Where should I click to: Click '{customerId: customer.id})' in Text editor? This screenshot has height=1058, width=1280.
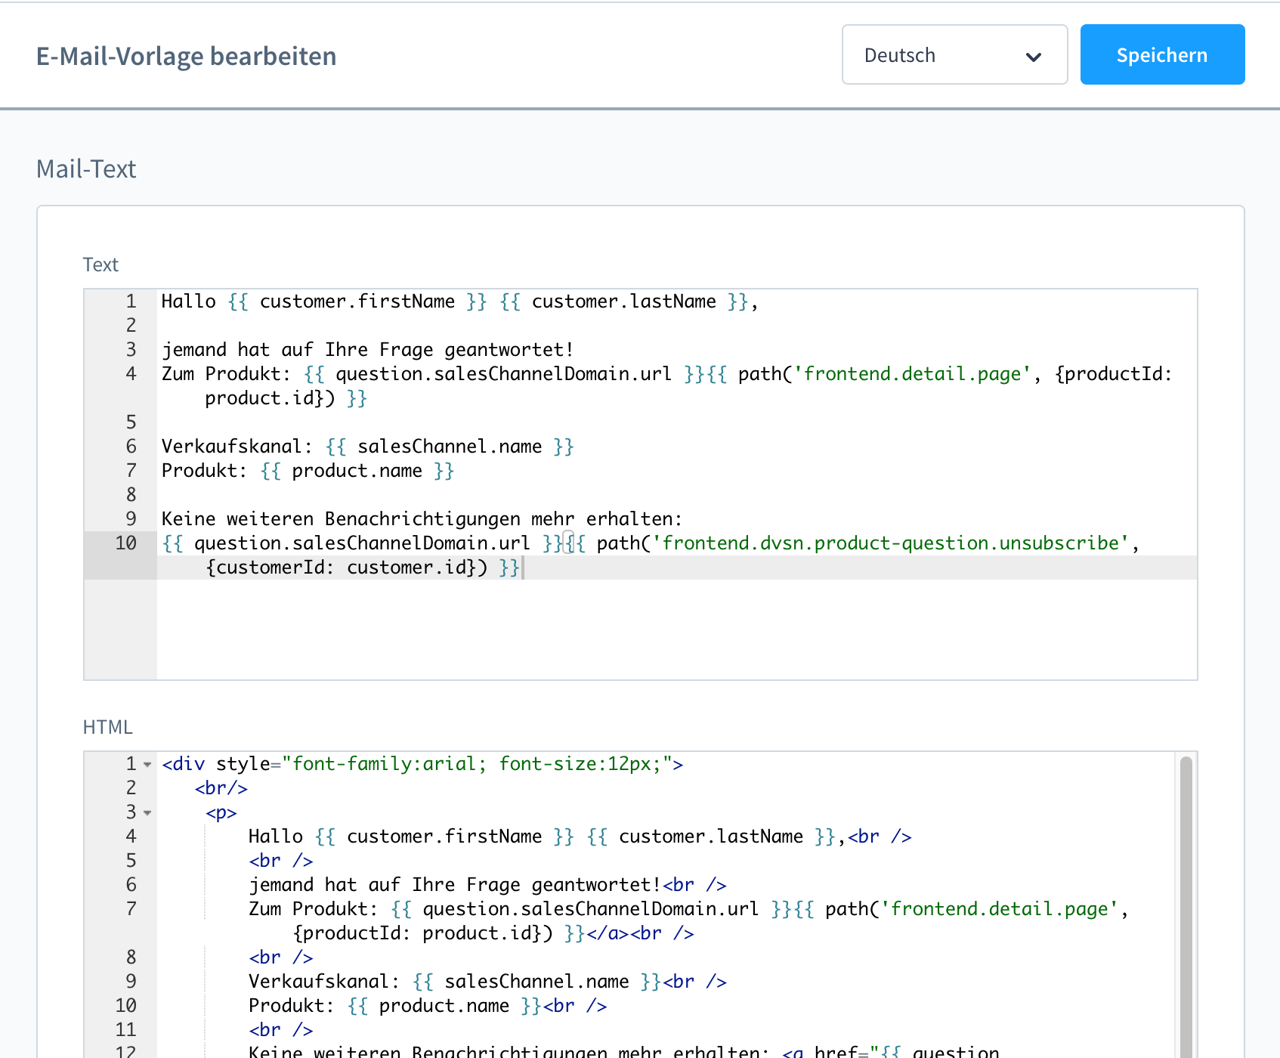point(347,568)
